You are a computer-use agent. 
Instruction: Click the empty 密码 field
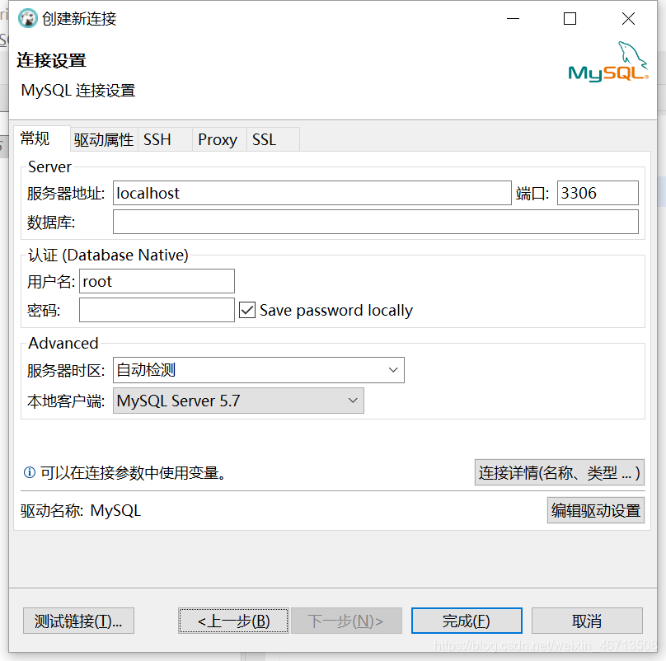click(x=157, y=310)
